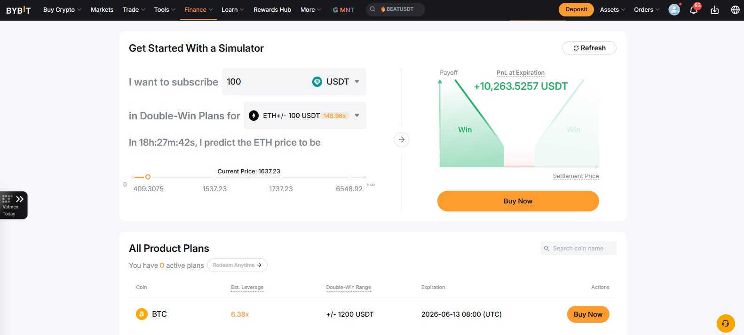744x335 pixels.
Task: Click the slider point at 1737.23
Action: 281,178
